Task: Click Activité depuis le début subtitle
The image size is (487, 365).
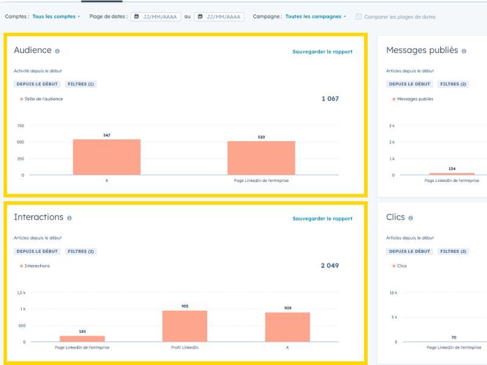Action: pyautogui.click(x=38, y=71)
